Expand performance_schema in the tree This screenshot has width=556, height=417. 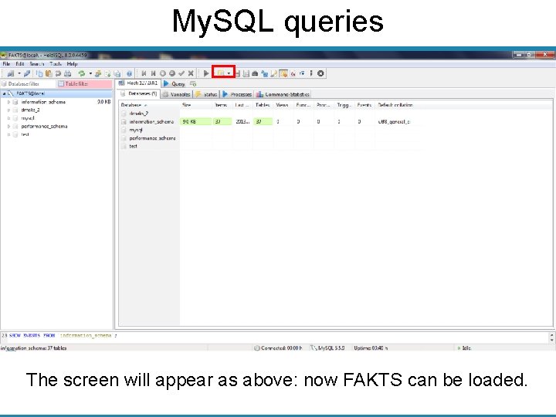[8, 127]
